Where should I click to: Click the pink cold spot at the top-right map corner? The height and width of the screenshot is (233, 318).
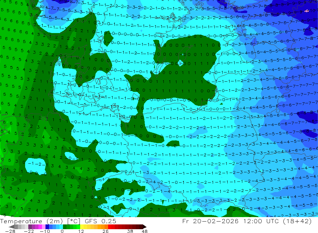(307, 11)
